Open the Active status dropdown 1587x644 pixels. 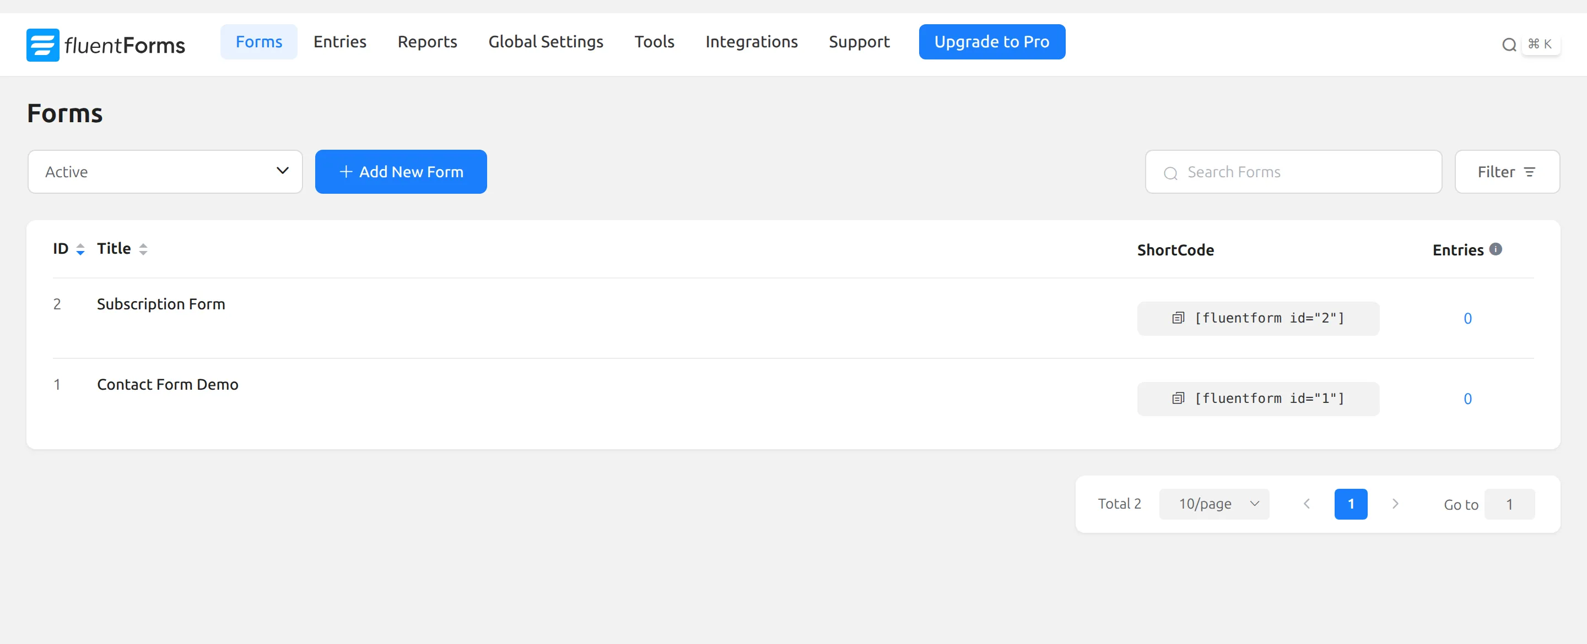[x=165, y=172]
